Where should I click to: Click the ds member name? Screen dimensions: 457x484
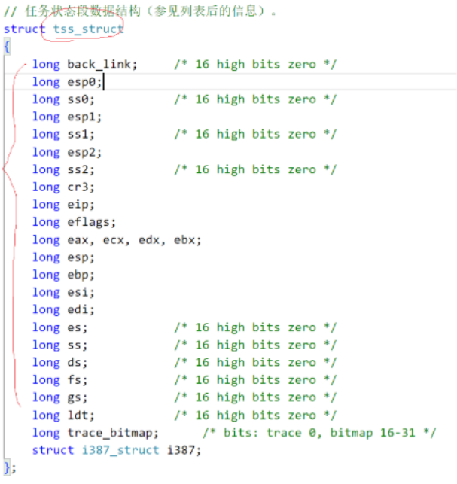coord(75,362)
